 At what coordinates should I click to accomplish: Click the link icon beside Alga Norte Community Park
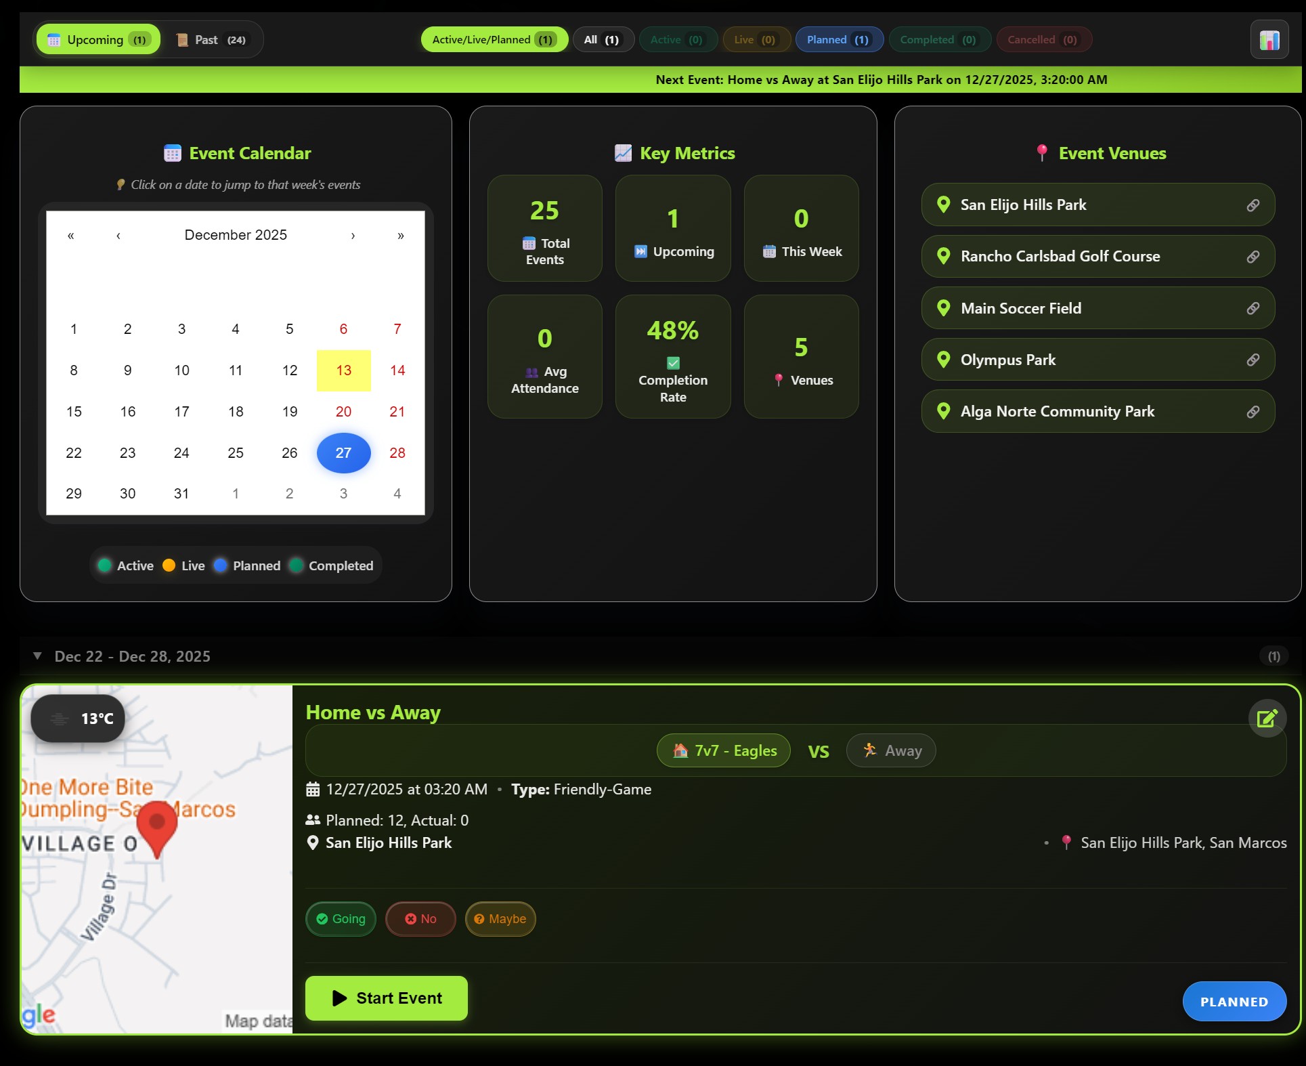coord(1252,411)
